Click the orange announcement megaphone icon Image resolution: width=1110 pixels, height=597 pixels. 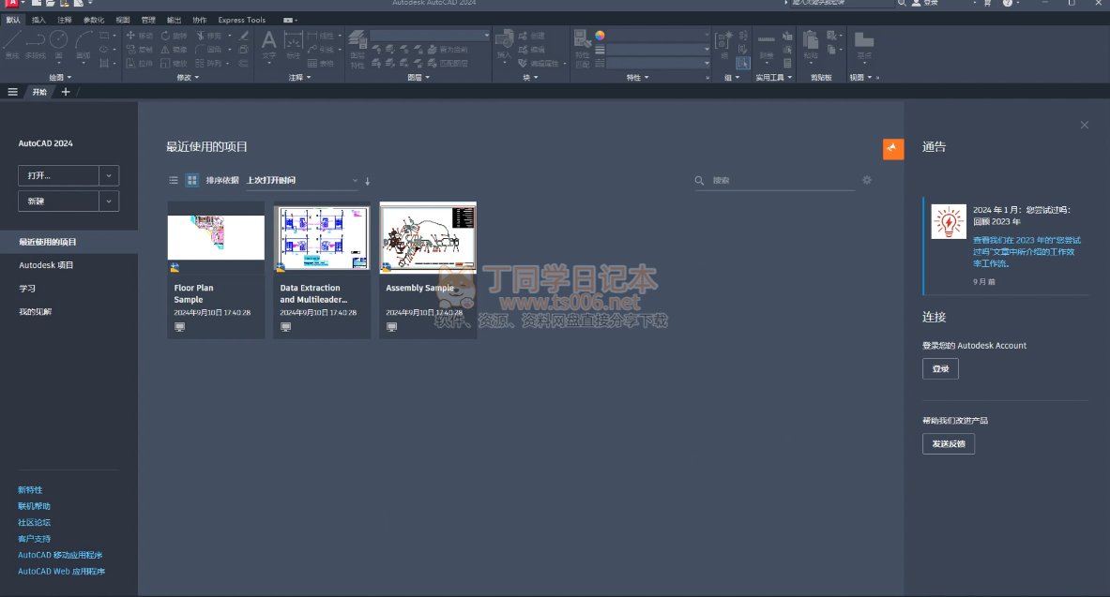point(893,149)
